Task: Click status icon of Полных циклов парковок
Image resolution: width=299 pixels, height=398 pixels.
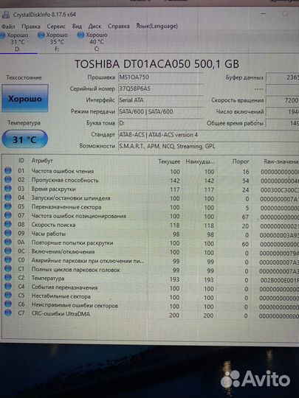Action: 8,269
